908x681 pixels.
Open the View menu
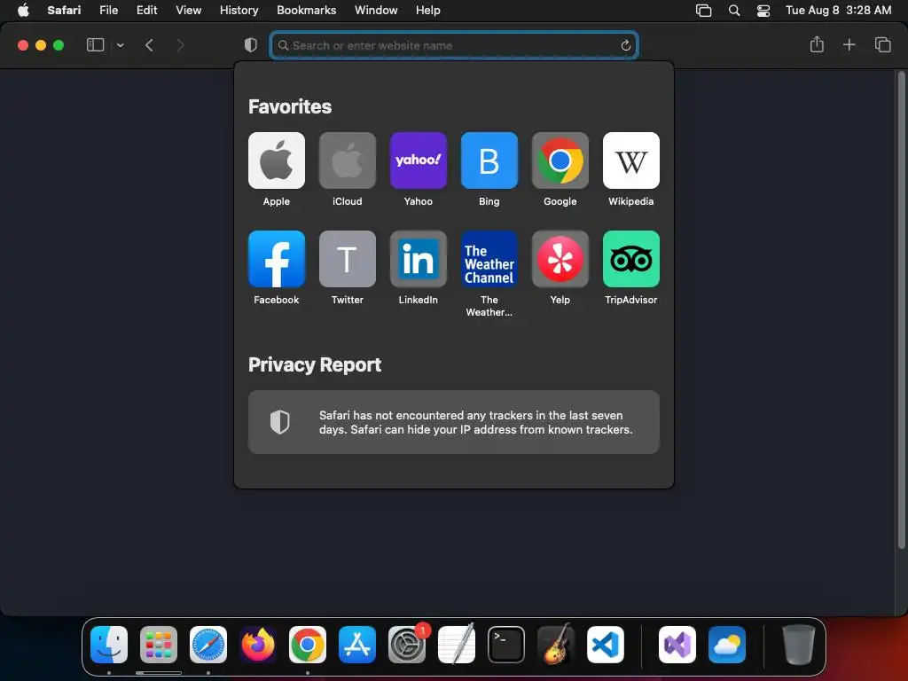[189, 11]
